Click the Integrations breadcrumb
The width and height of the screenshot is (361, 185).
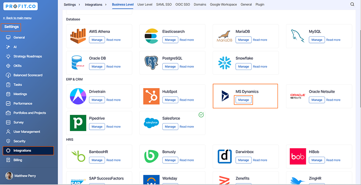93,4
